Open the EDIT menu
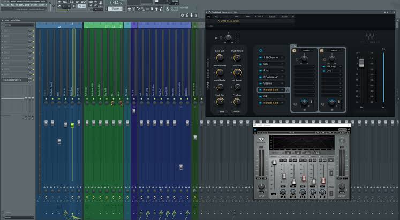 coord(7,5)
